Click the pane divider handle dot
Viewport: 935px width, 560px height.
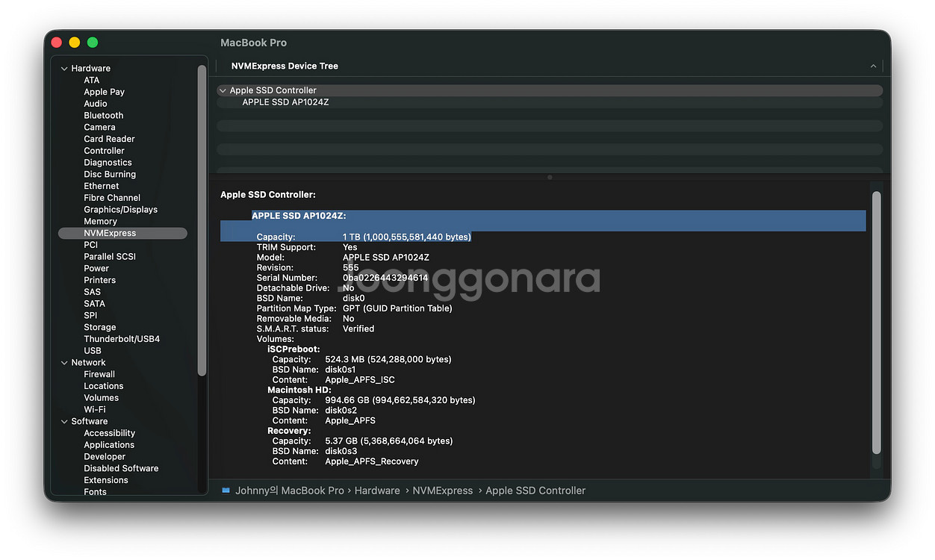coord(550,177)
